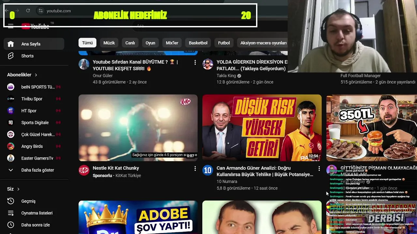Viewport: 417px width, 234px height.
Task: Open Takla King channel avatar
Action: pyautogui.click(x=208, y=64)
